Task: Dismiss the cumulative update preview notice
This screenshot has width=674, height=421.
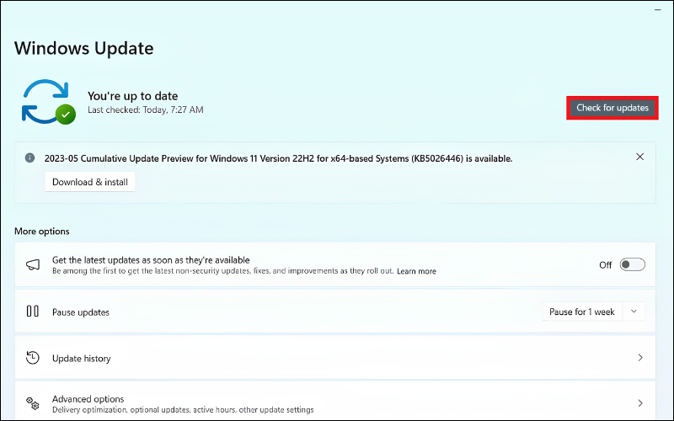Action: pyautogui.click(x=639, y=157)
